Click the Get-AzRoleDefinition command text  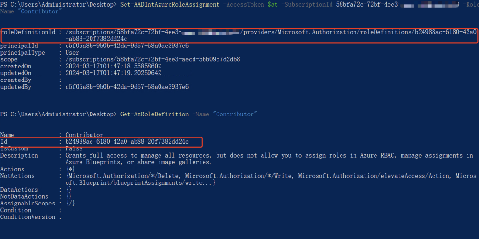click(x=154, y=114)
